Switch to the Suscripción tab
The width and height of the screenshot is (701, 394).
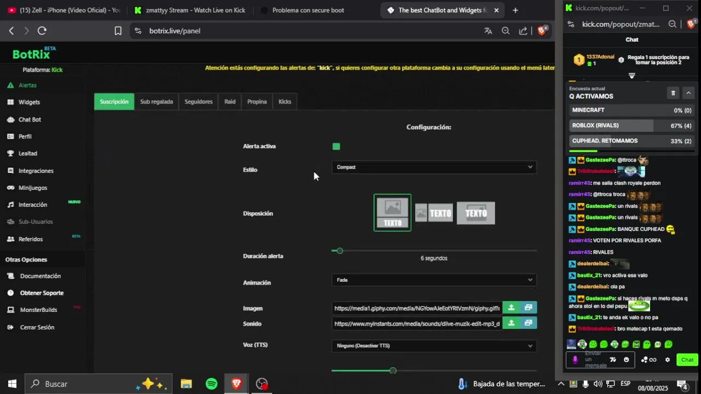click(114, 102)
